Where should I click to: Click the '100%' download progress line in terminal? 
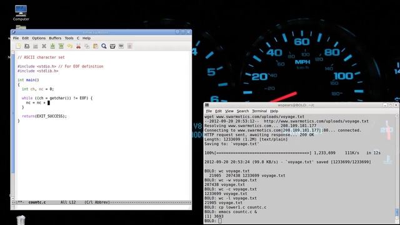(x=292, y=152)
